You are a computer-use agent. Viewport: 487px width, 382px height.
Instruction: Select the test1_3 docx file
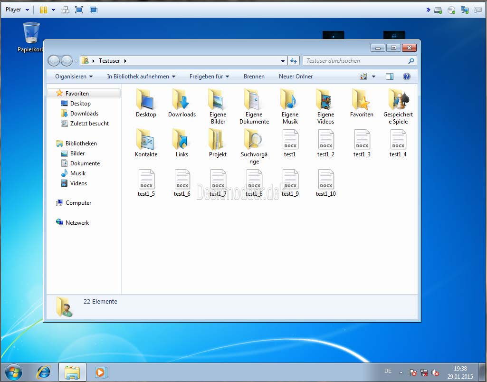(362, 143)
